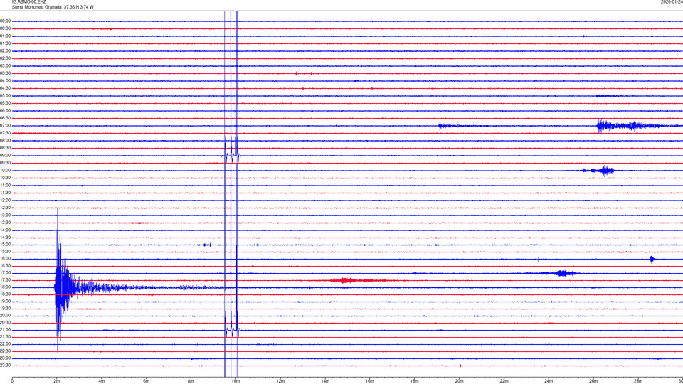Select the 00:00 trace time label
Viewport: 683px width, 384px height.
pos(6,21)
